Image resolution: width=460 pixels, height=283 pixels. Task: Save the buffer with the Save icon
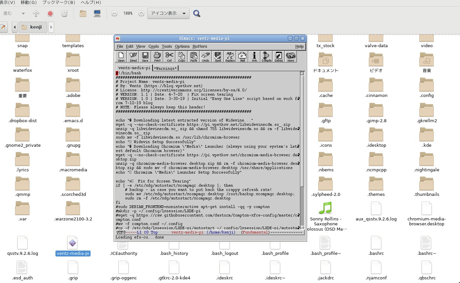(x=145, y=56)
